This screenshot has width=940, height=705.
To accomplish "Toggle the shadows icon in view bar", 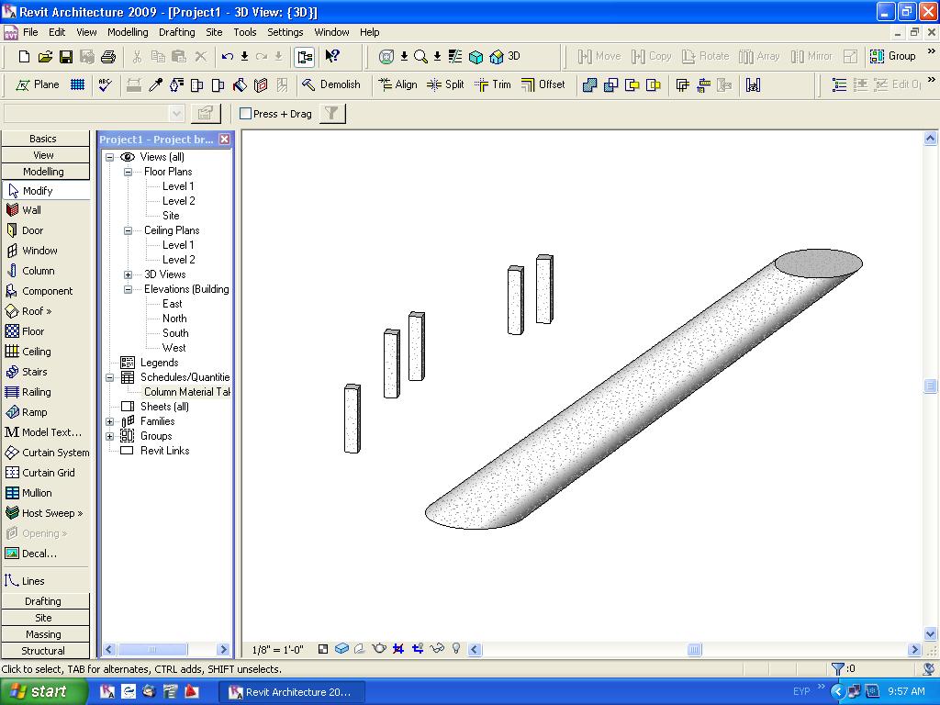I will tap(359, 649).
